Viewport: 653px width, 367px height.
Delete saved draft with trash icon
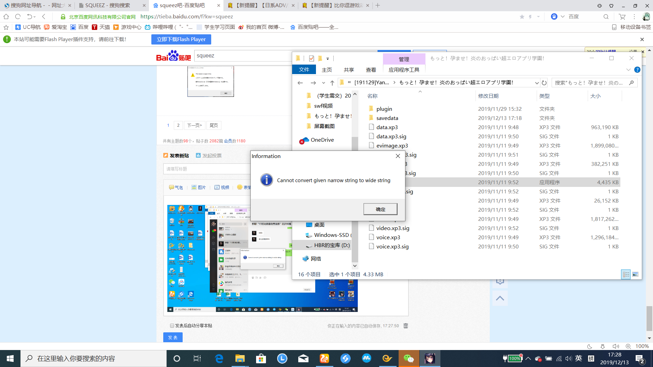(x=406, y=326)
